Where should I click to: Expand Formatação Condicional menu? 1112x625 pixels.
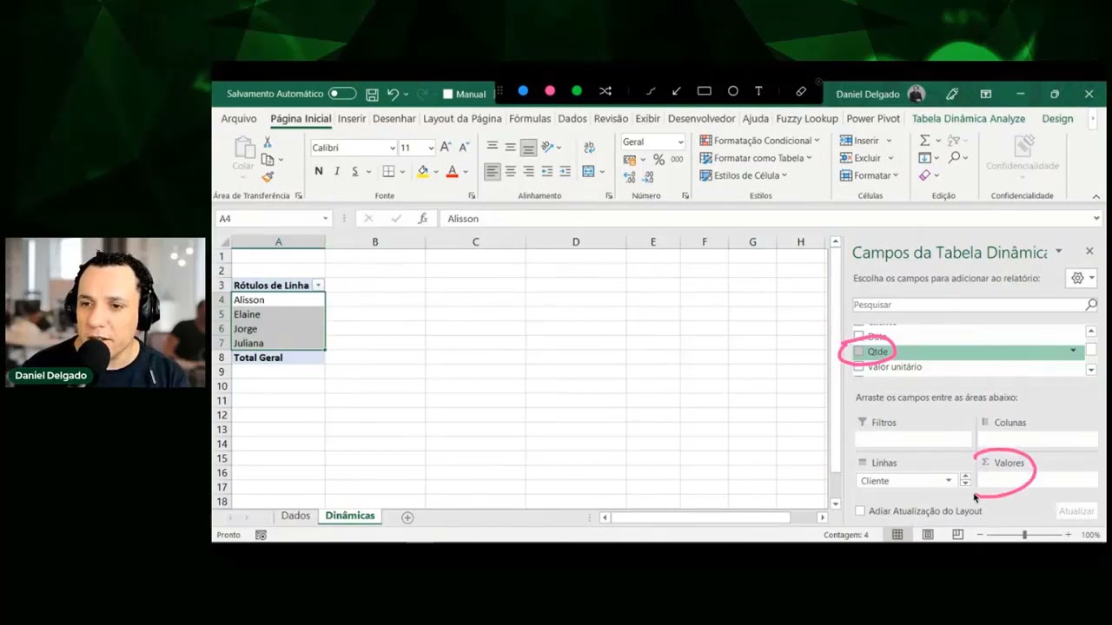(x=760, y=141)
